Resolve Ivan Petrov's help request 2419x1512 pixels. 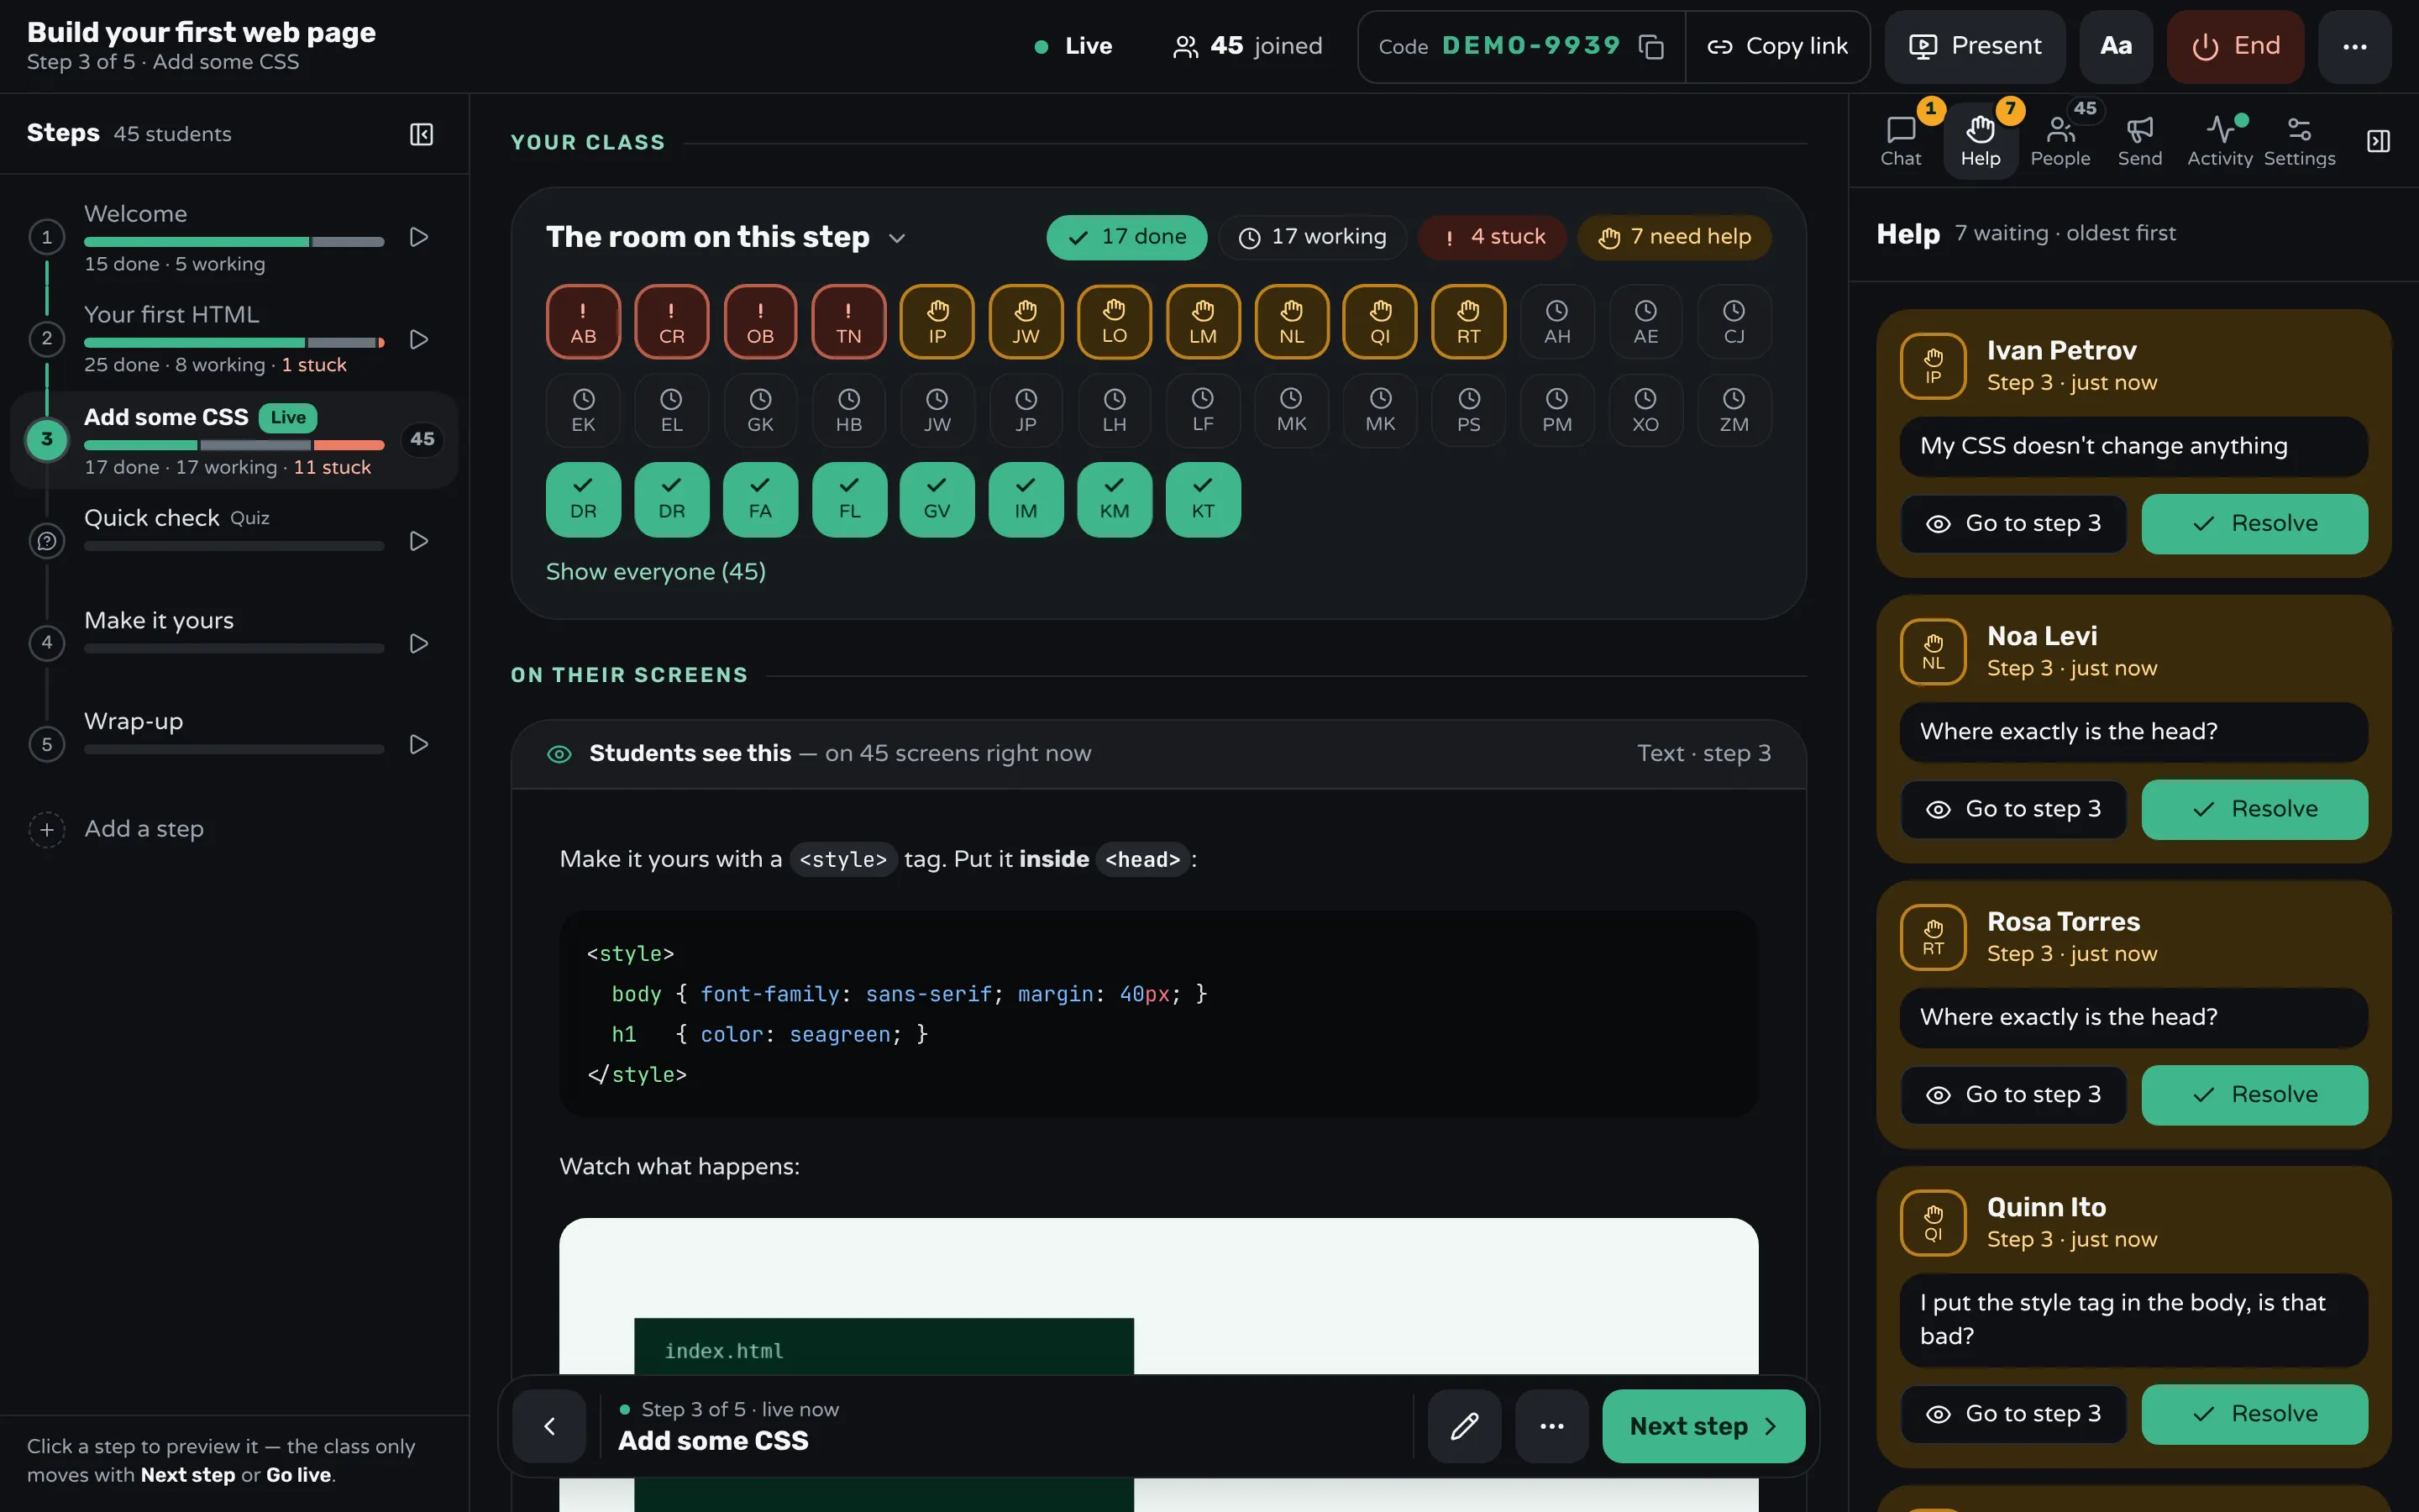2254,524
